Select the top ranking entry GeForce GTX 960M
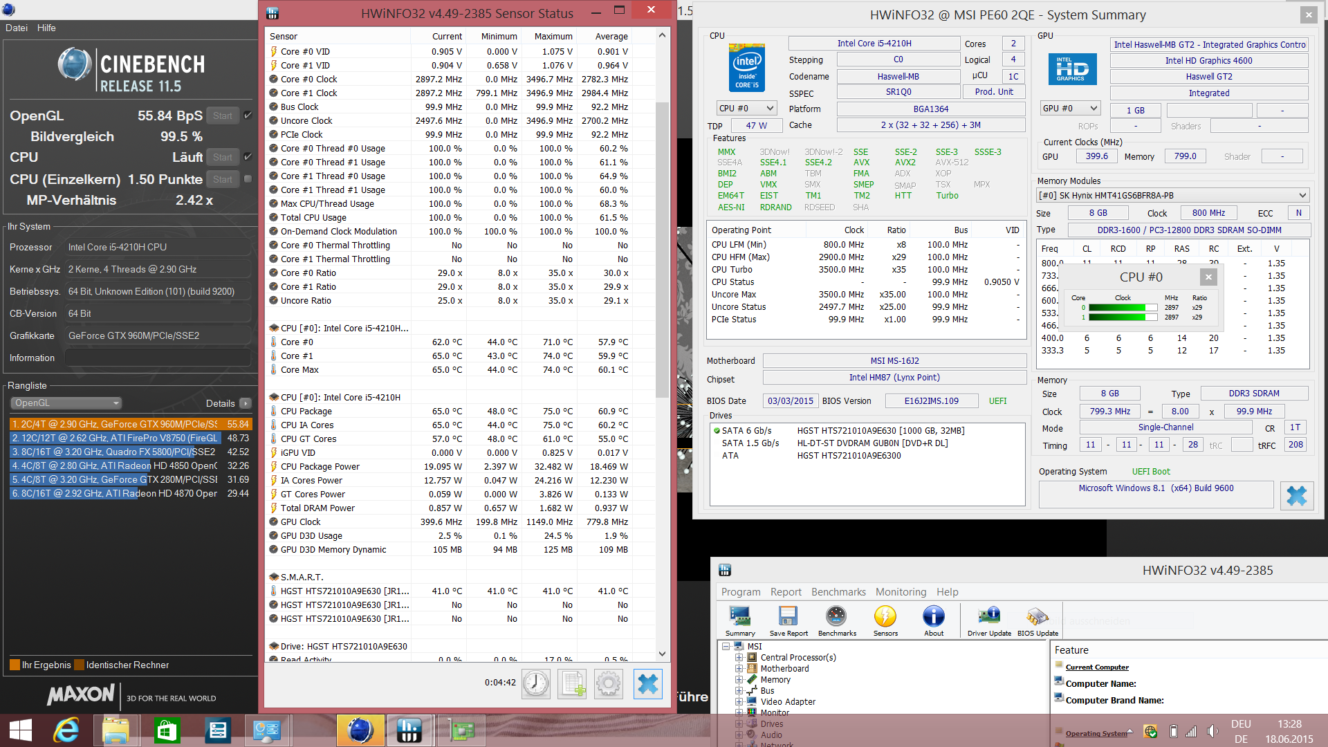 [x=131, y=424]
